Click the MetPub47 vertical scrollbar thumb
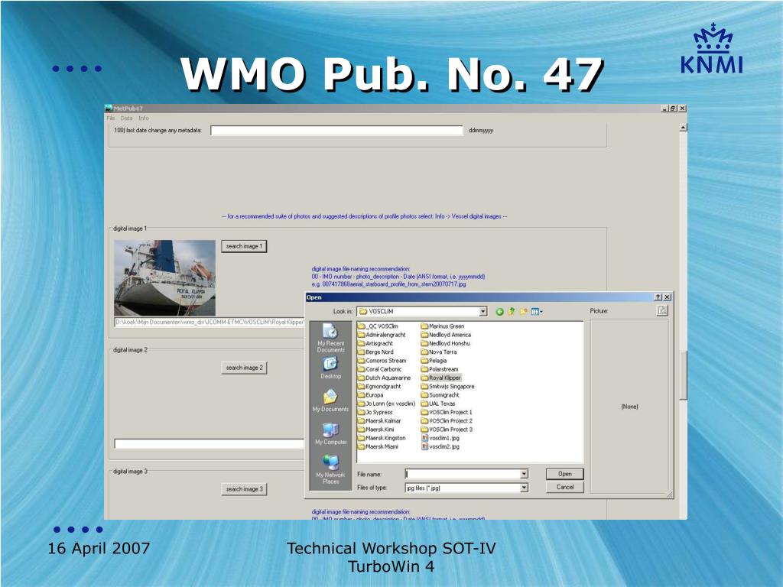The width and height of the screenshot is (783, 587). tap(683, 375)
